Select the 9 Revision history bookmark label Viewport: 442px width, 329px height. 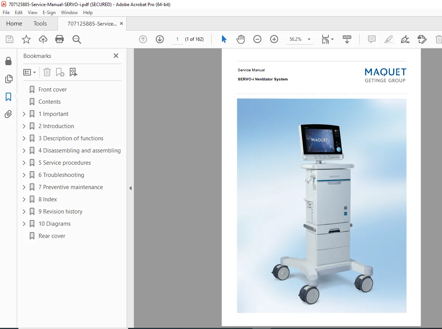coord(60,212)
